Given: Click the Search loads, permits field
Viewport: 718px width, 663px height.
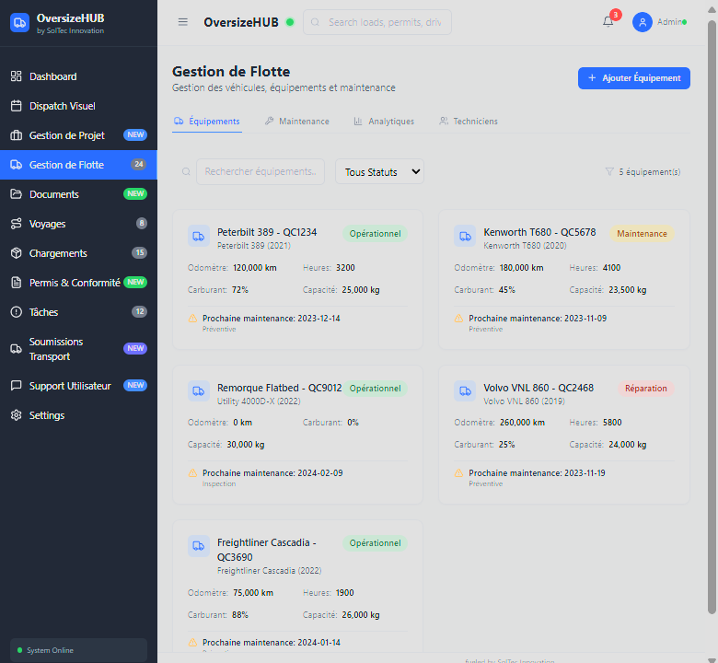Looking at the screenshot, I should (x=377, y=22).
